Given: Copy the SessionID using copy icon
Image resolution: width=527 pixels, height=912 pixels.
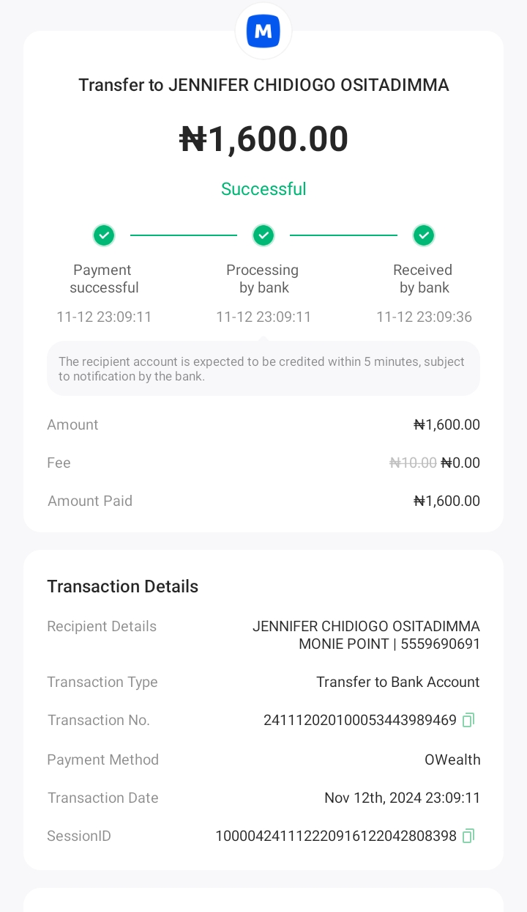Looking at the screenshot, I should coord(468,836).
